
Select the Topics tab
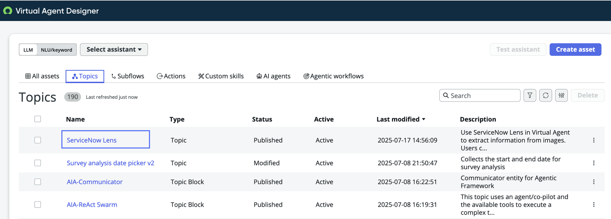(x=85, y=76)
